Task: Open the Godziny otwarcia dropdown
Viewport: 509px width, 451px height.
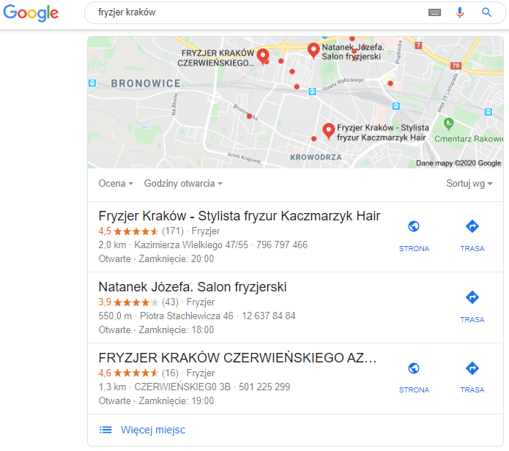Action: (x=183, y=184)
